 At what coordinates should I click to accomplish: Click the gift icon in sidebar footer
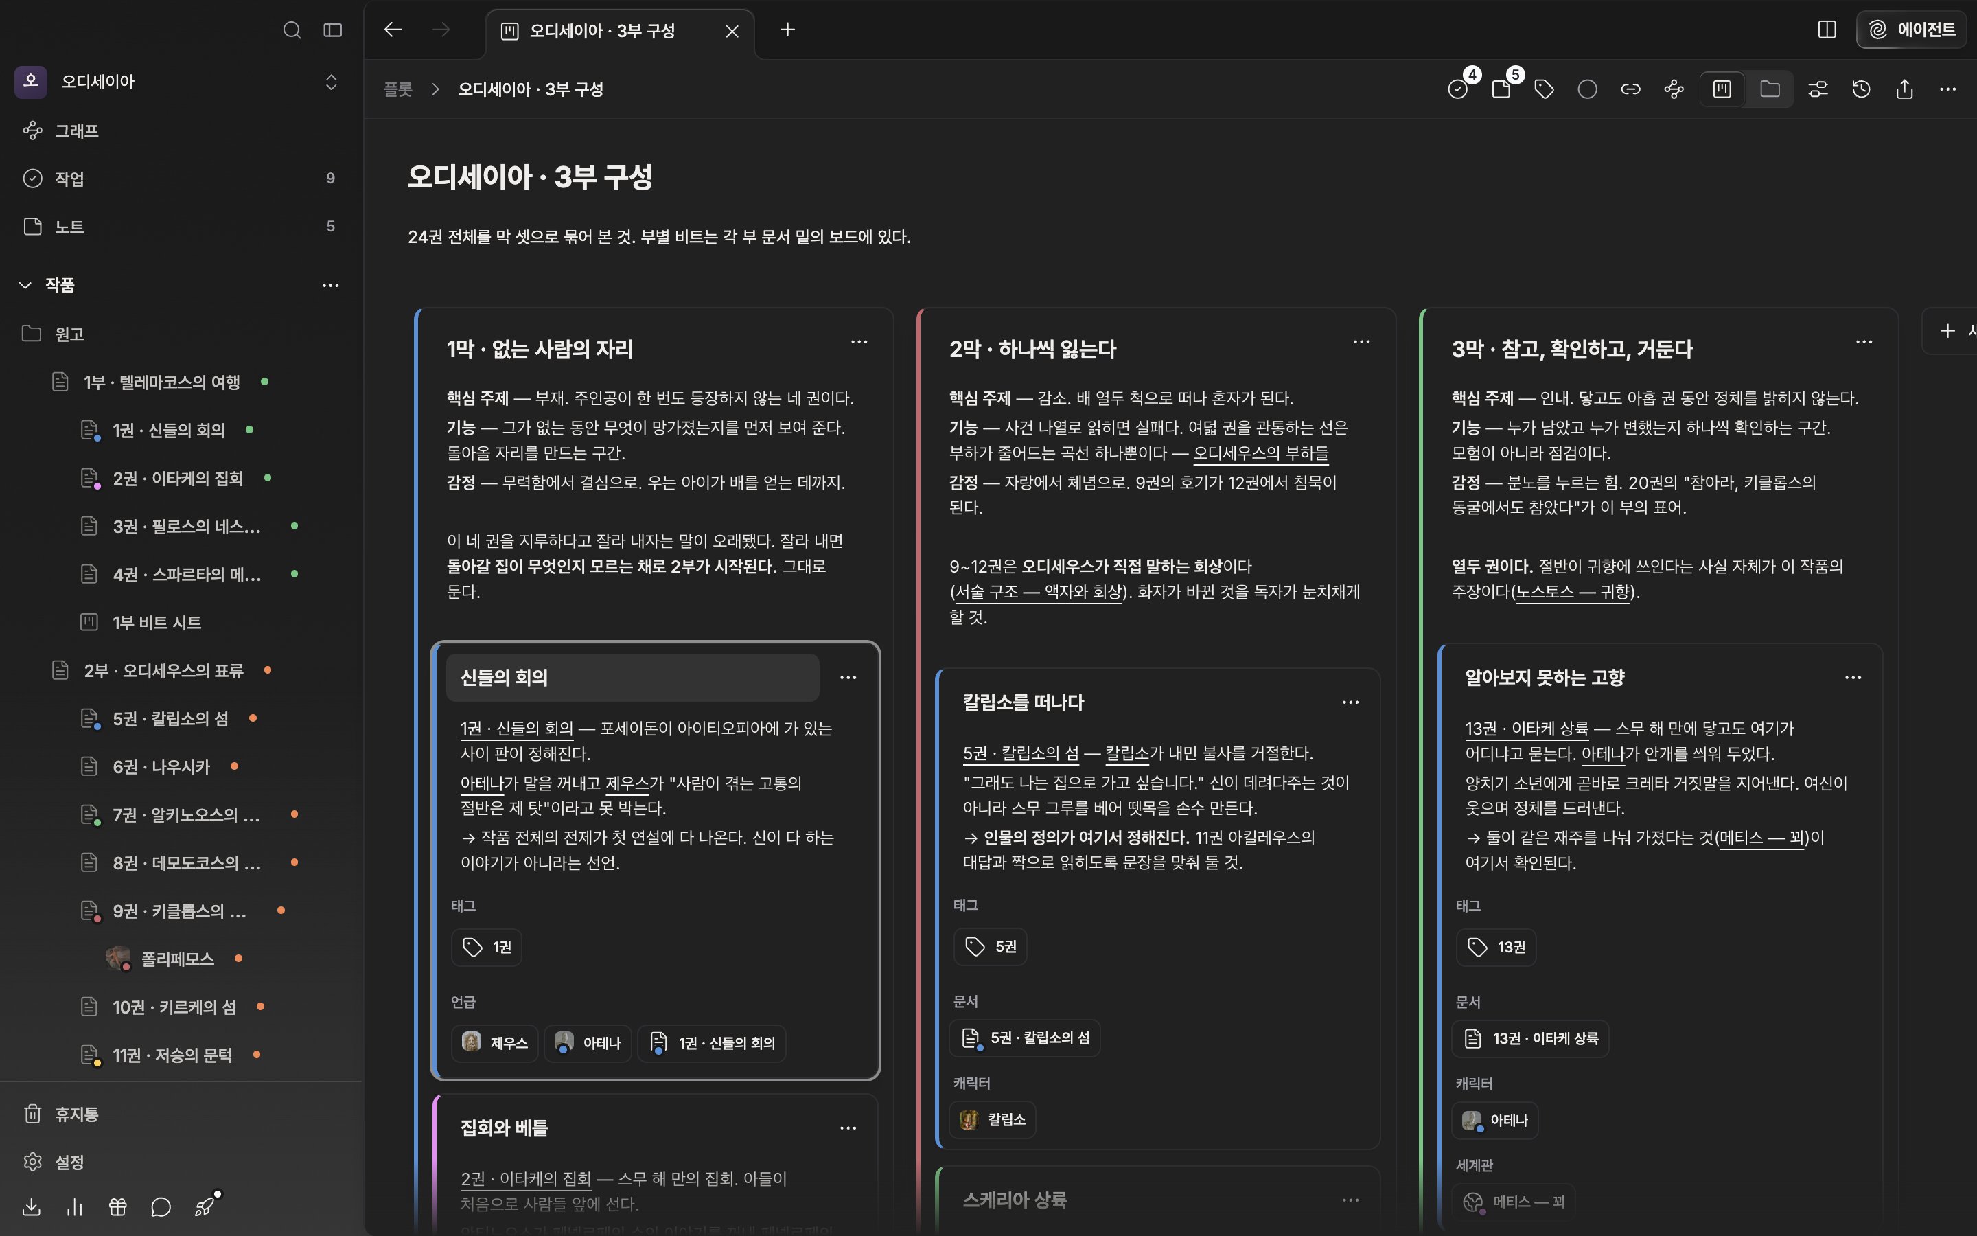(117, 1206)
